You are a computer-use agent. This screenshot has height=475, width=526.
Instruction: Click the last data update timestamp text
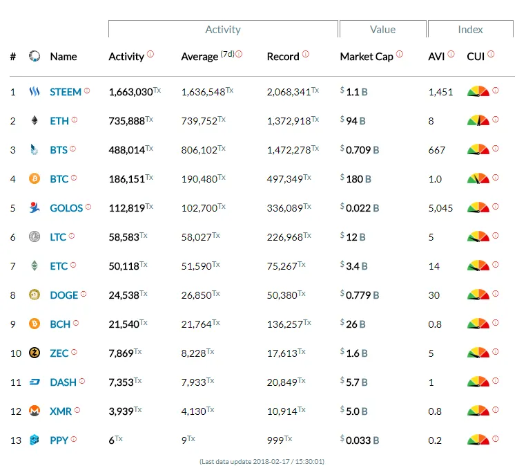click(262, 462)
